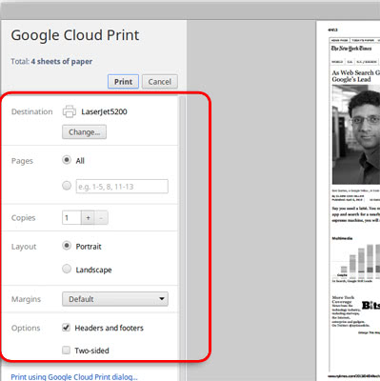
Task: Open Print using Google Cloud Print dialog link
Action: [74, 377]
